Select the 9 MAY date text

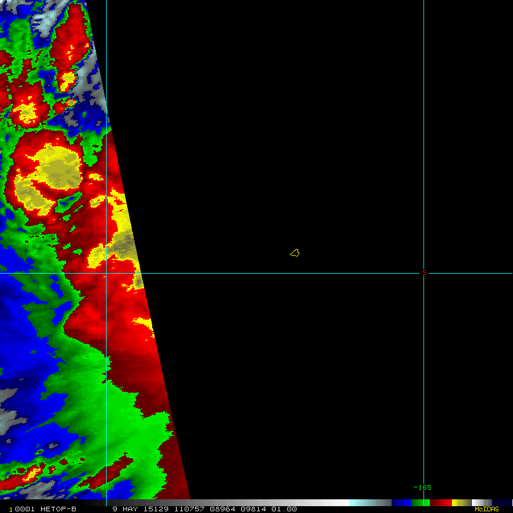125,509
